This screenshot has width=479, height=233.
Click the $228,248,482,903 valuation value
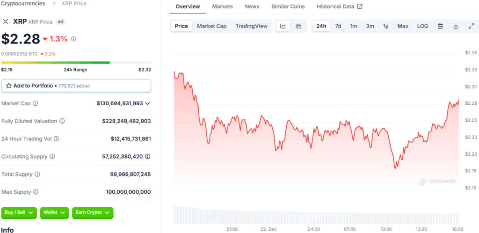pos(126,121)
